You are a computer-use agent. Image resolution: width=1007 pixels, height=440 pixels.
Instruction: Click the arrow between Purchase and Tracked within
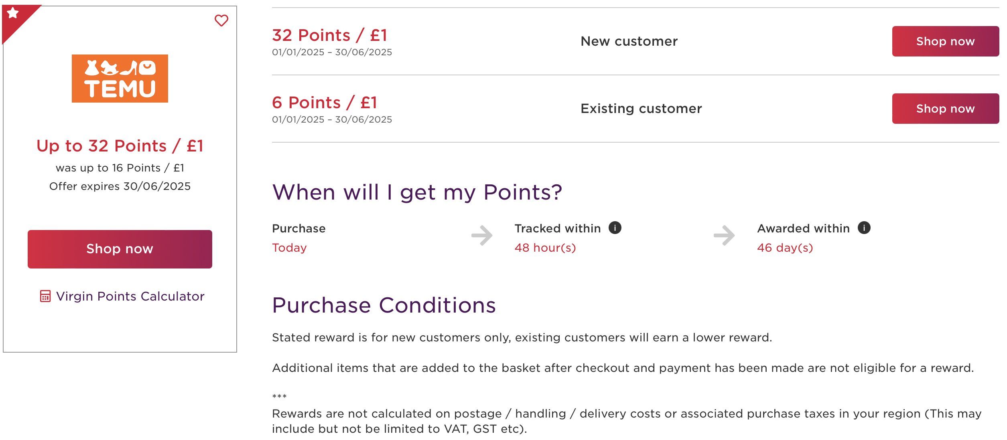coord(482,235)
